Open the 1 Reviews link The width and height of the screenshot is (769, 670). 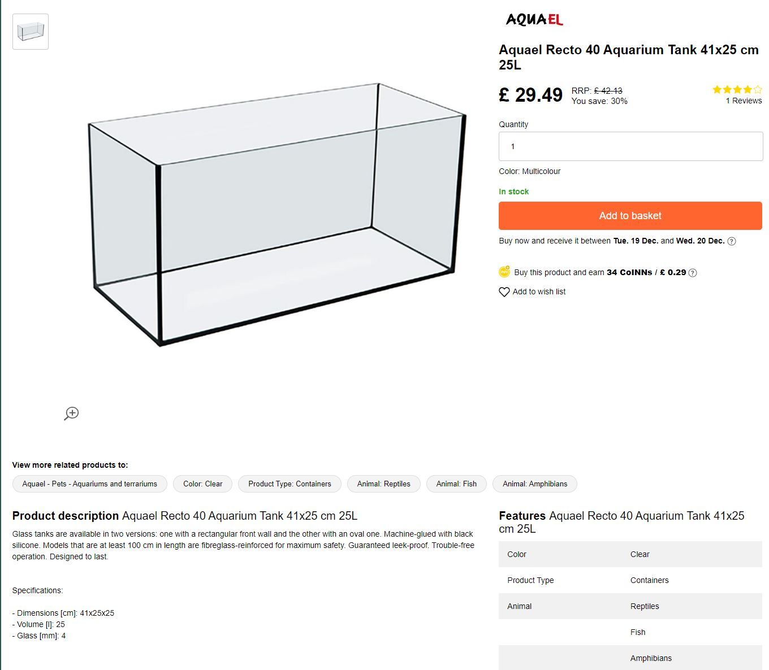(x=744, y=101)
